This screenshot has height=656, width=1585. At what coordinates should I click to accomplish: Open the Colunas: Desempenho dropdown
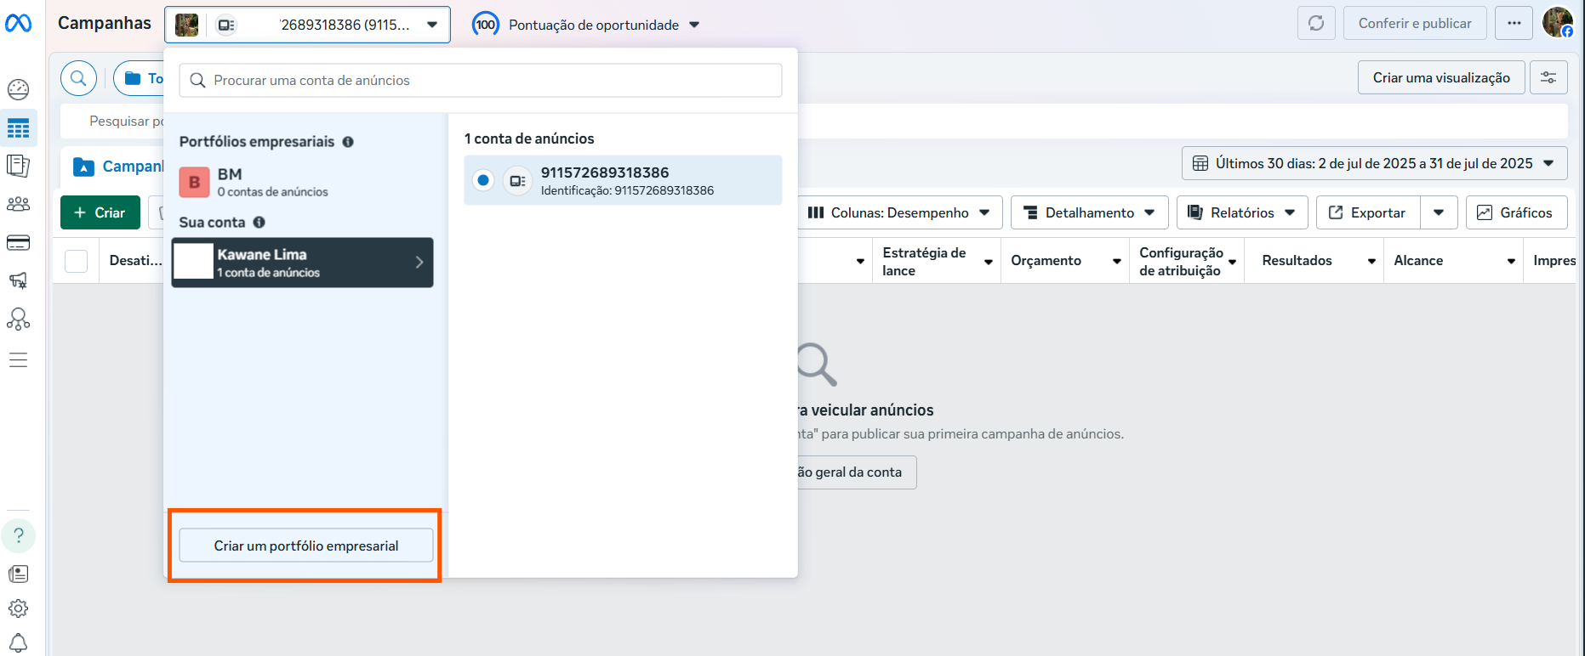pyautogui.click(x=900, y=212)
